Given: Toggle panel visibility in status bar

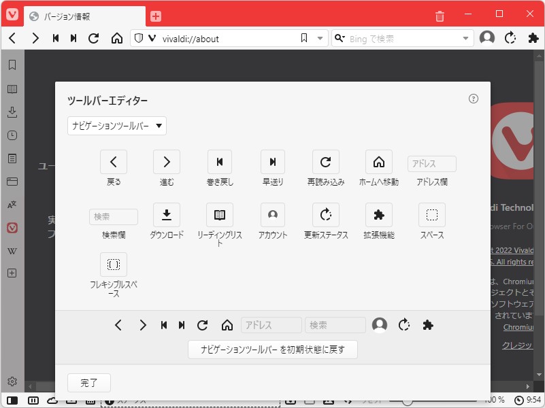Looking at the screenshot, I should [x=12, y=401].
